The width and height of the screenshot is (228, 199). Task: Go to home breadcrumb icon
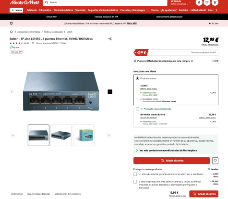pos(11,32)
